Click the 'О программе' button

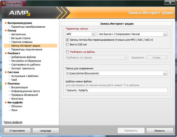pyautogui.click(x=17, y=131)
